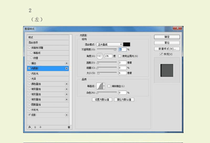Click the 设置为默认值 button
Image resolution: width=210 pixels, height=143 pixels.
pyautogui.click(x=102, y=100)
